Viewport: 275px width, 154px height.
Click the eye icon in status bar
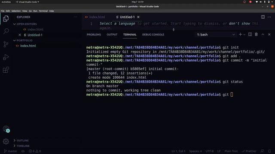(x=23, y=151)
